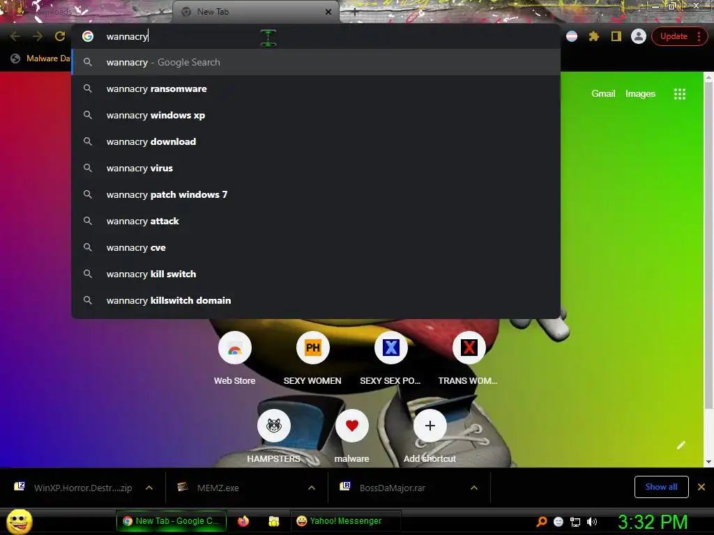Select suggestion wannacry windows xp
Image resolution: width=714 pixels, height=535 pixels.
(x=316, y=115)
